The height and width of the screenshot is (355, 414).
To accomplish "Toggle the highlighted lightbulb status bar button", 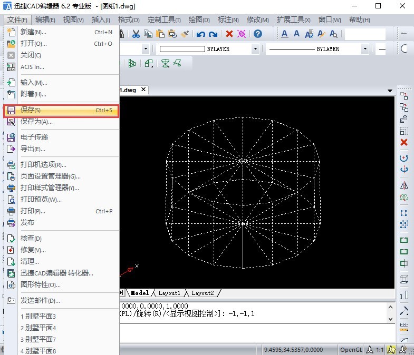I will (391, 349).
